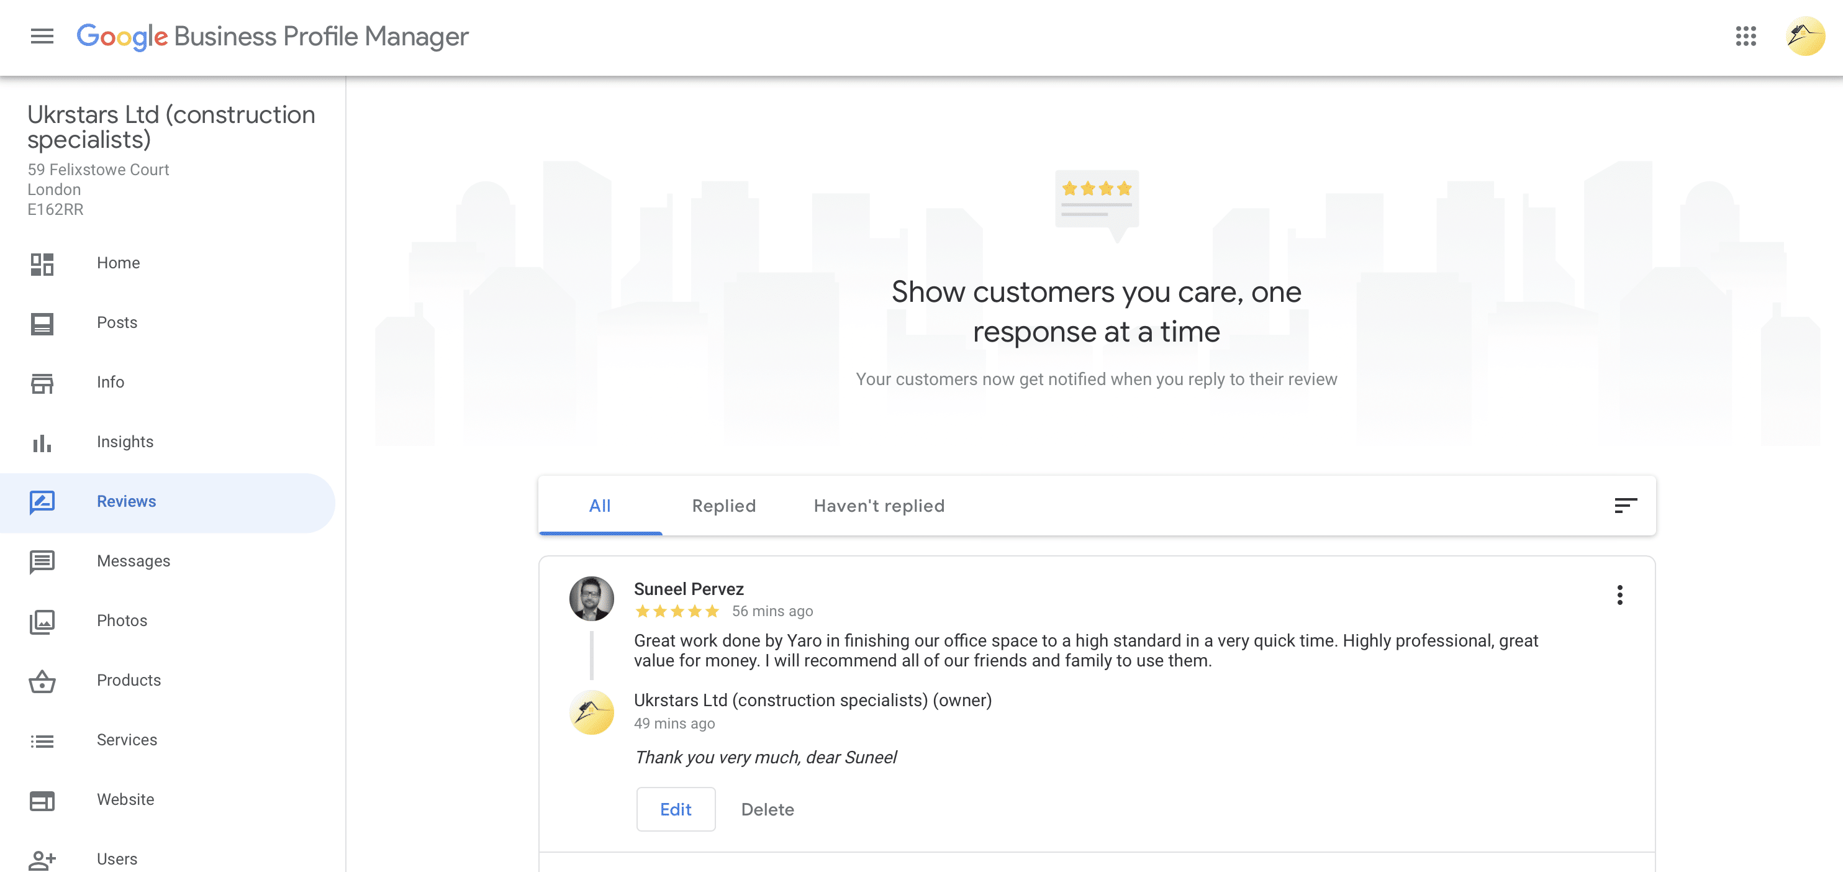Select the All reviews tab

pyautogui.click(x=600, y=506)
